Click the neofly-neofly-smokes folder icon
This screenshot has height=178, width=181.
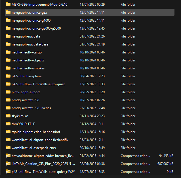tap(8, 68)
